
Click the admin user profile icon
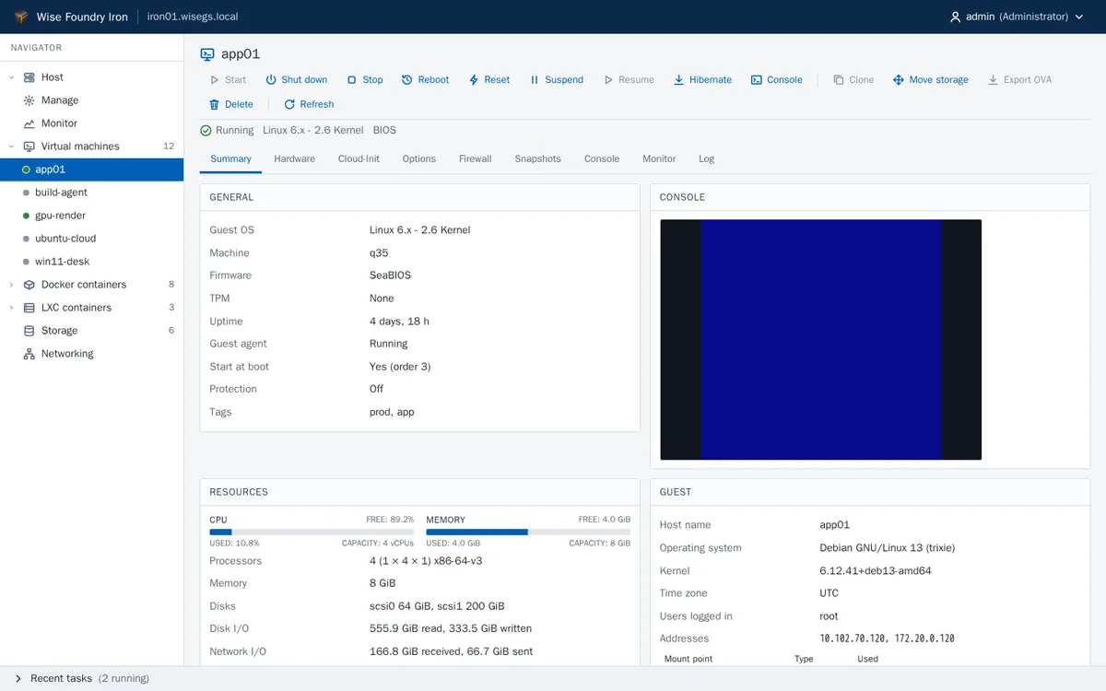[955, 17]
